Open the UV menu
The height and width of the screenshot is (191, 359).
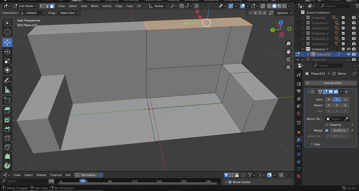click(x=139, y=6)
